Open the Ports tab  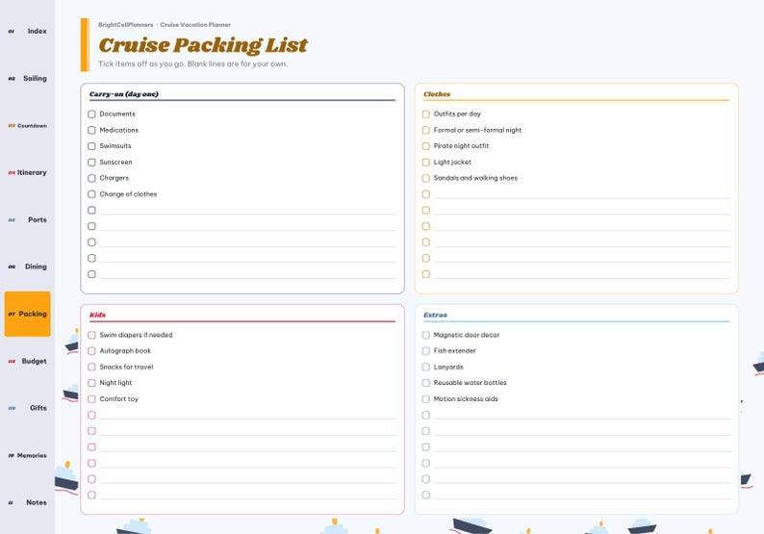coord(27,219)
